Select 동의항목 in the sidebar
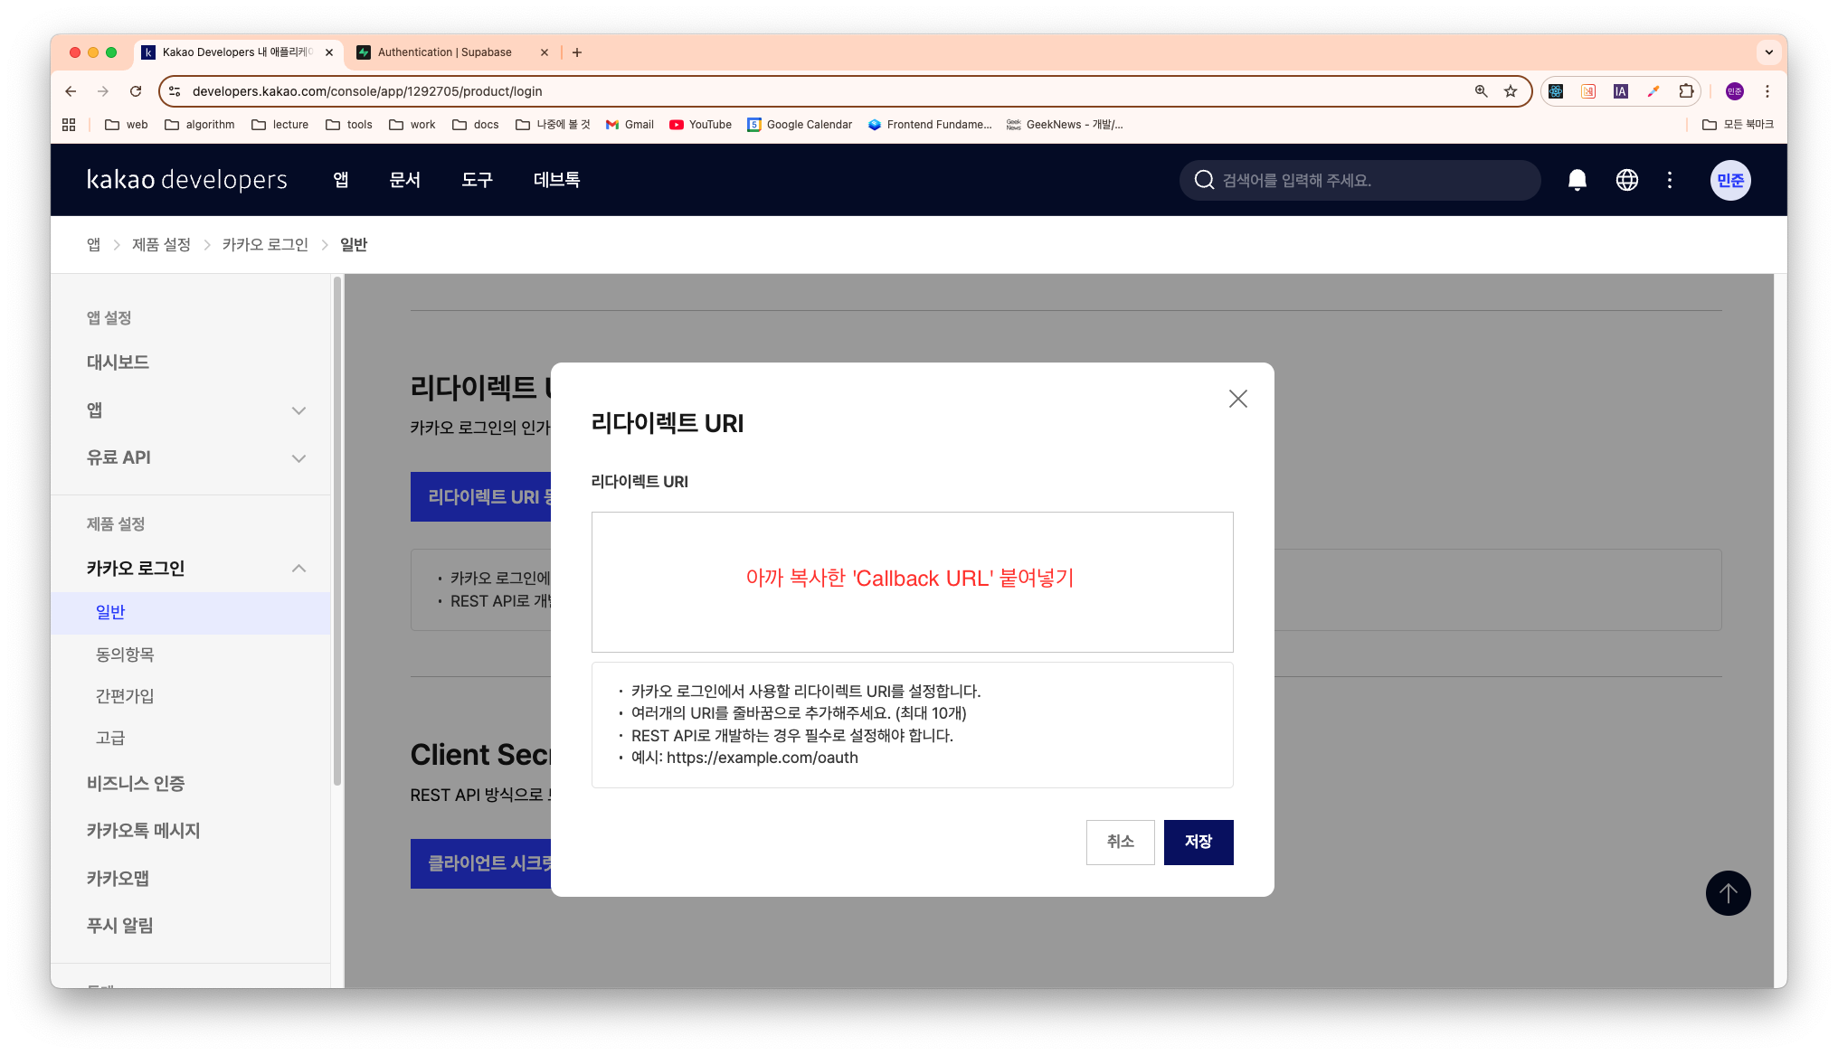This screenshot has height=1055, width=1838. point(125,655)
